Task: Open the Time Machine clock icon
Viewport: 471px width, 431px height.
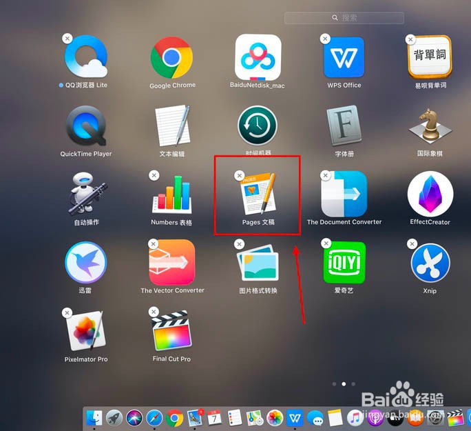Action: pos(258,126)
